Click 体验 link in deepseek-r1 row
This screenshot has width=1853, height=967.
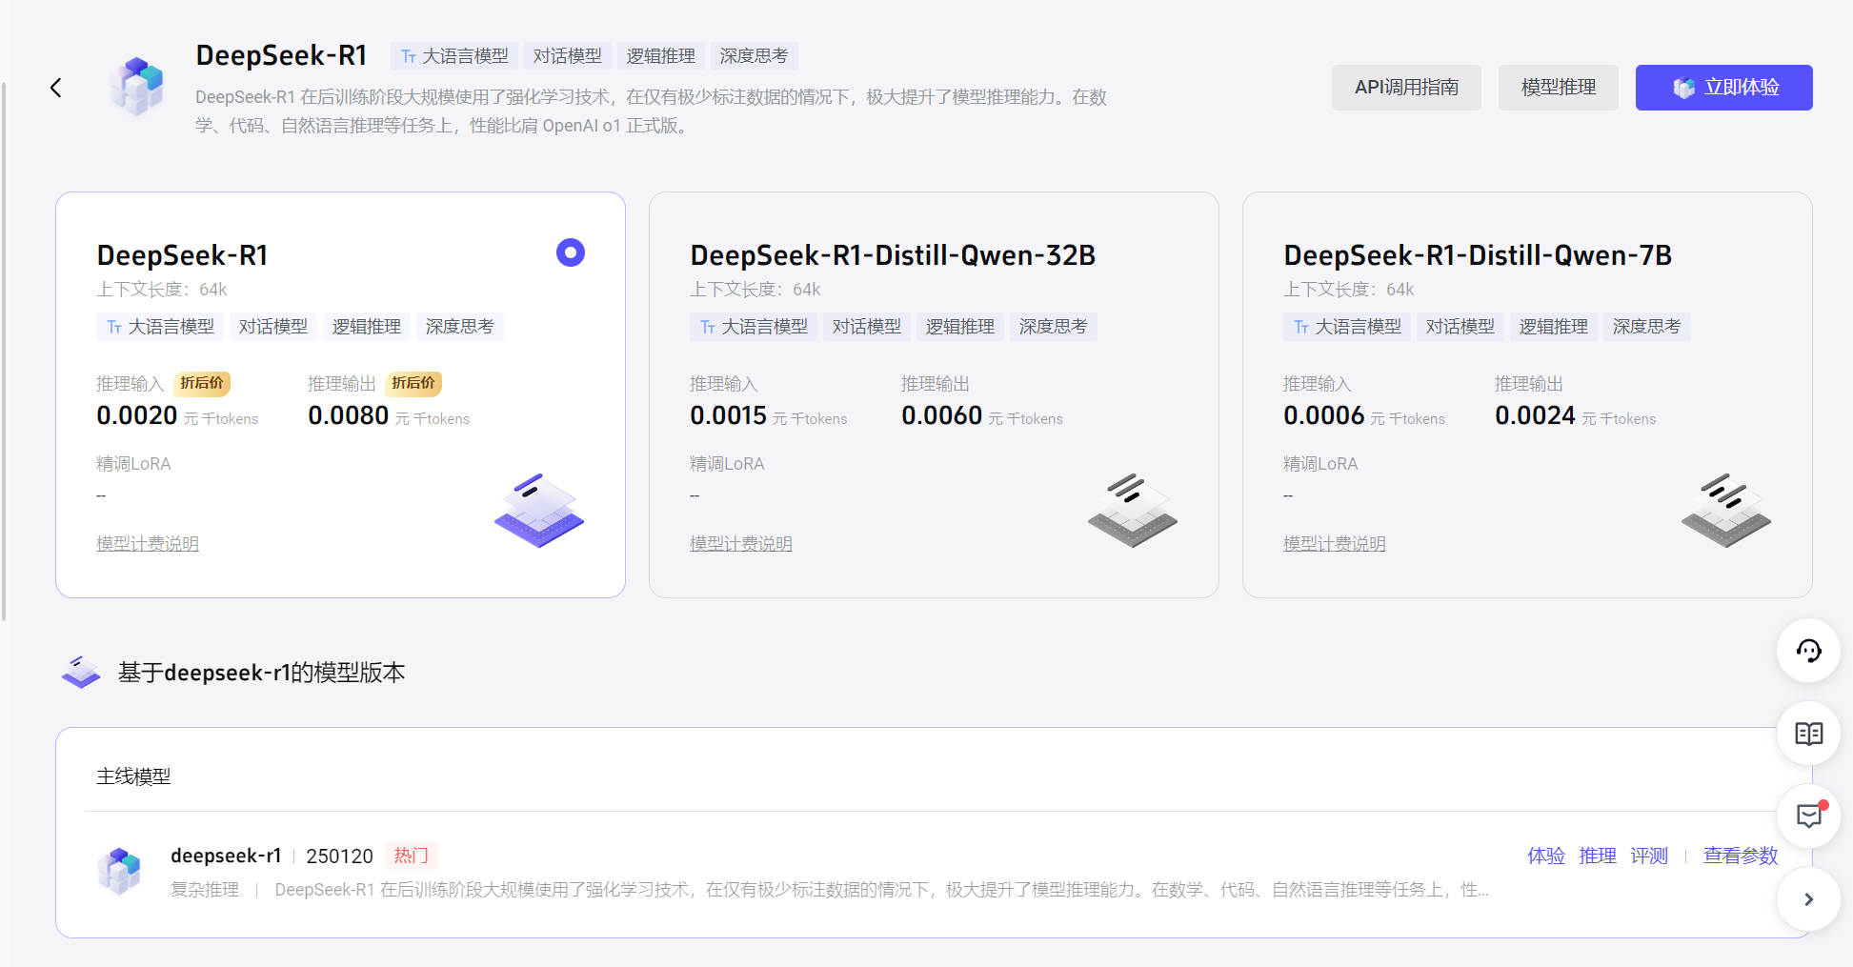coord(1546,856)
